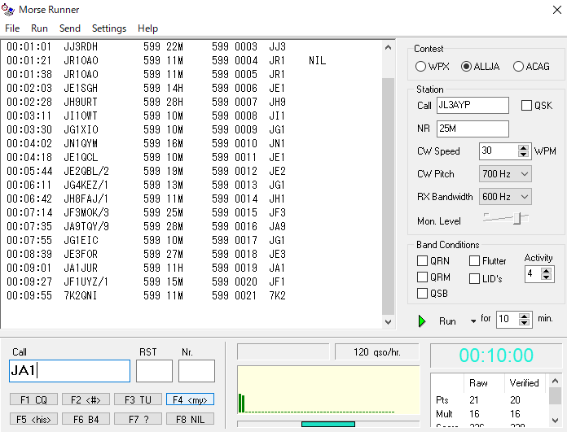Expand the Run mode dropdown arrow
This screenshot has height=432, width=567.
coord(473,321)
